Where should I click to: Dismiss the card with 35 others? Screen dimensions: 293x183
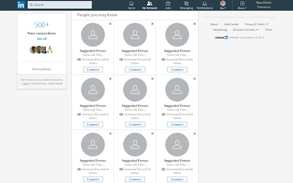152,134
